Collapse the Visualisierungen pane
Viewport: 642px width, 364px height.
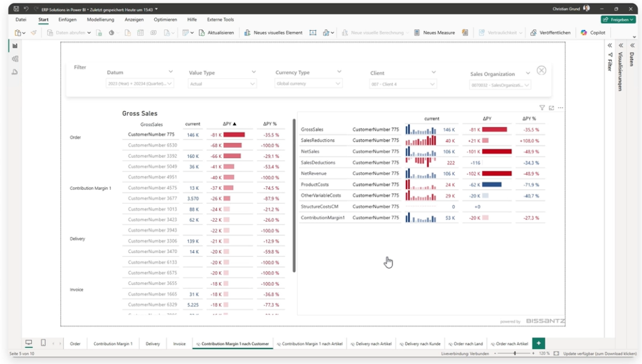(619, 45)
